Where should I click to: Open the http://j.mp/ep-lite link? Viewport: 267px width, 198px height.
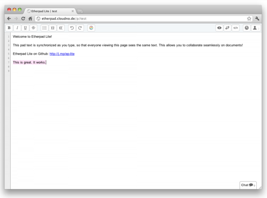[x=62, y=54]
